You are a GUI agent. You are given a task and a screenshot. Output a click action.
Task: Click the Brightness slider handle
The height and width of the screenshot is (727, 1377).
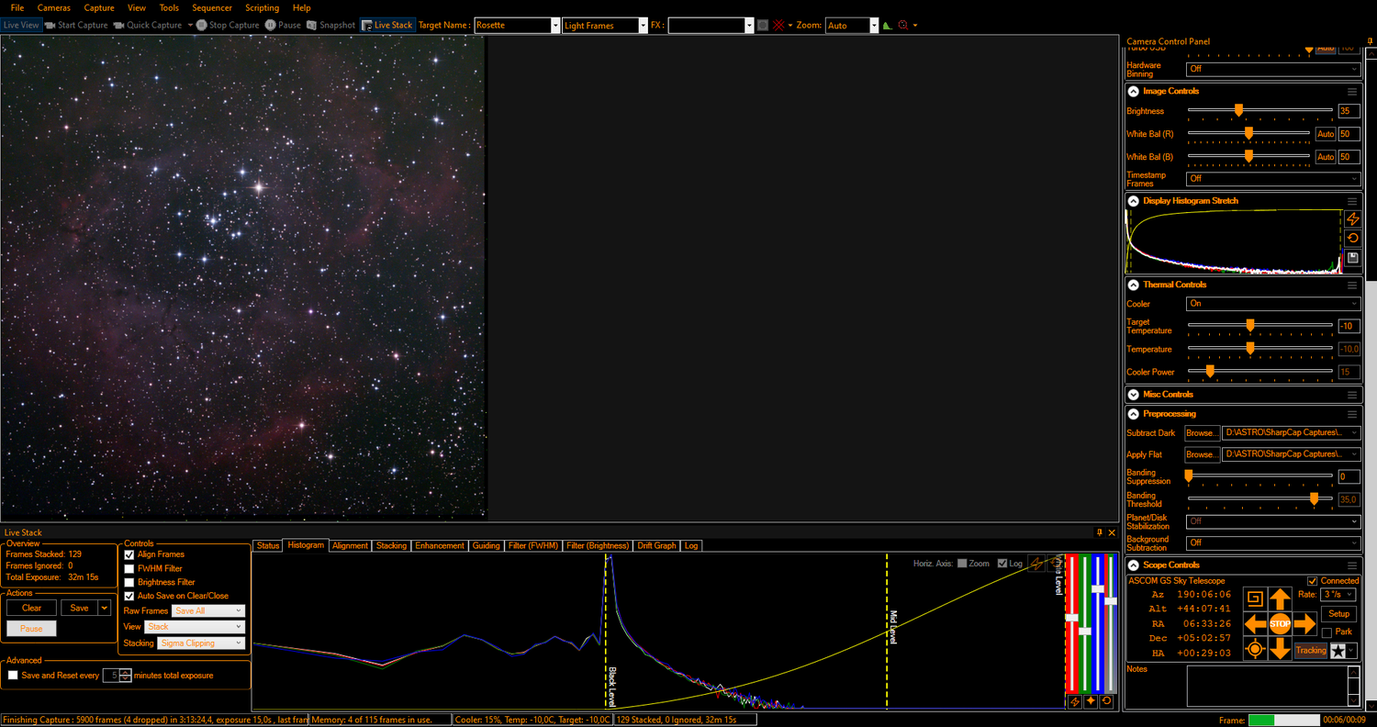(x=1238, y=110)
